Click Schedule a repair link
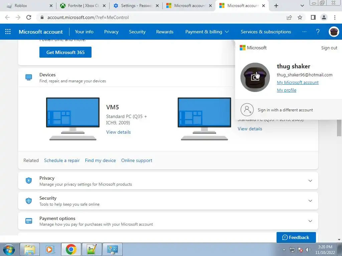 (x=62, y=160)
